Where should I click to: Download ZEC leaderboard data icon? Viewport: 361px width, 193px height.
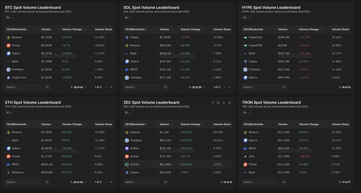click(x=224, y=102)
